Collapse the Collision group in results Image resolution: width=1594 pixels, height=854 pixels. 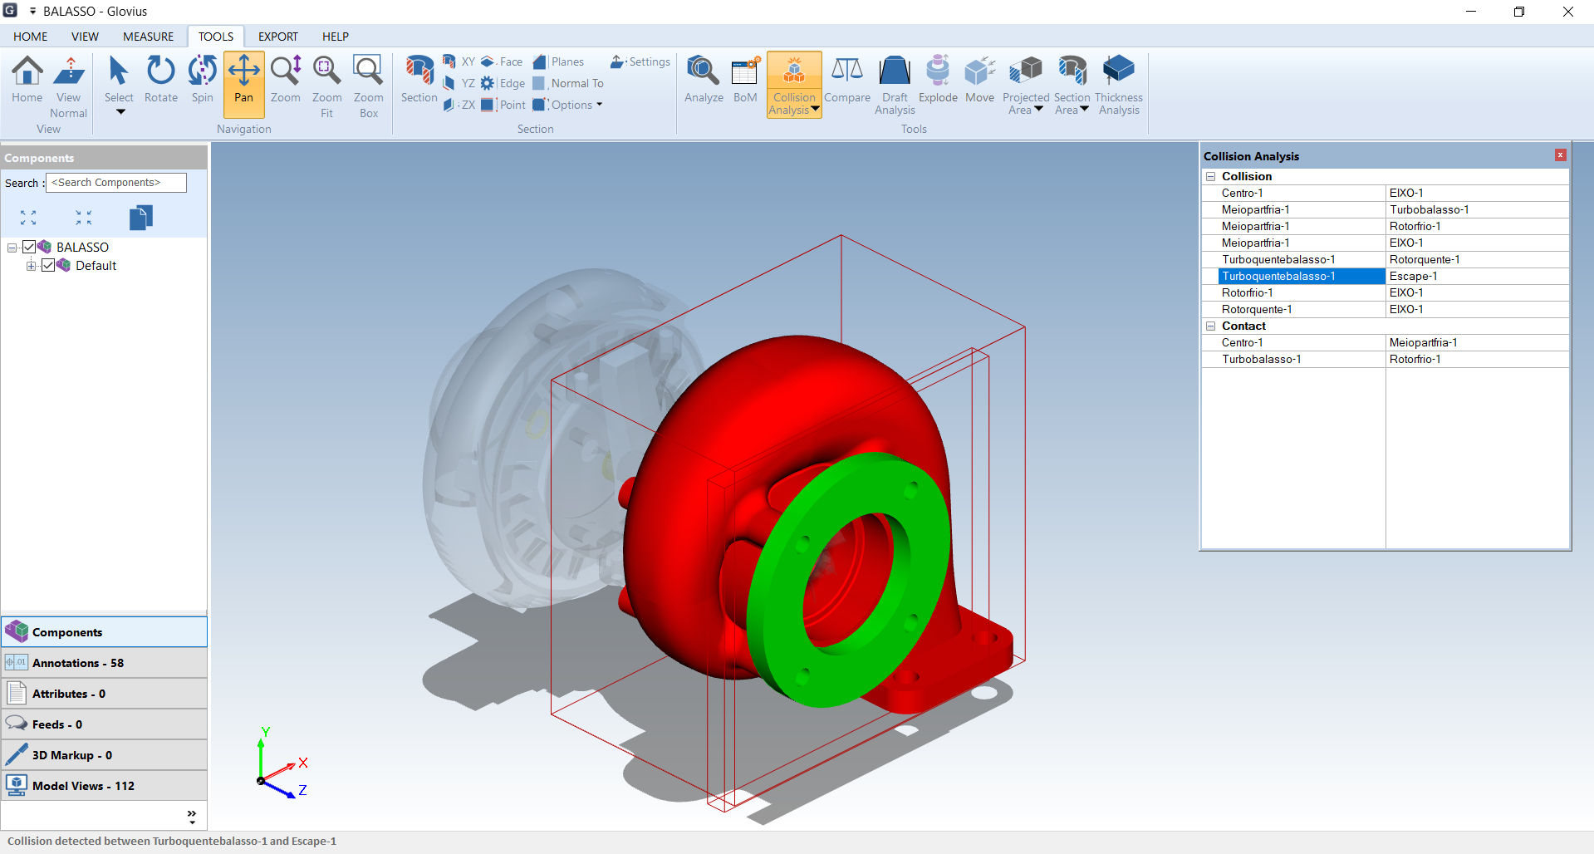(1211, 176)
